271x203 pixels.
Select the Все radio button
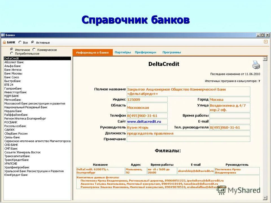(x=19, y=42)
